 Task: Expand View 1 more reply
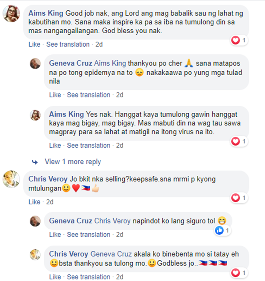point(73,162)
